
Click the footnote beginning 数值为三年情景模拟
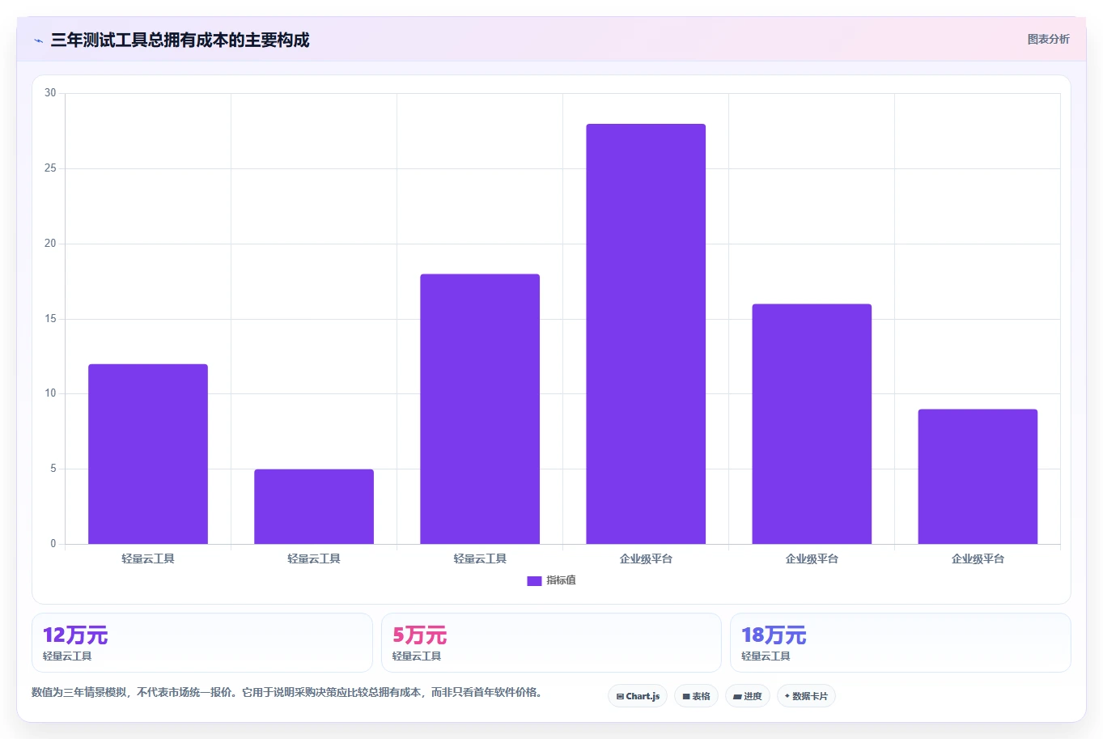[286, 692]
